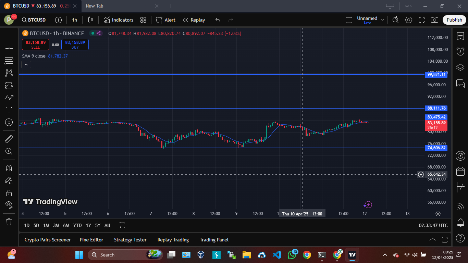
Task: Open chart settings hexagon icon
Action: pyautogui.click(x=409, y=20)
